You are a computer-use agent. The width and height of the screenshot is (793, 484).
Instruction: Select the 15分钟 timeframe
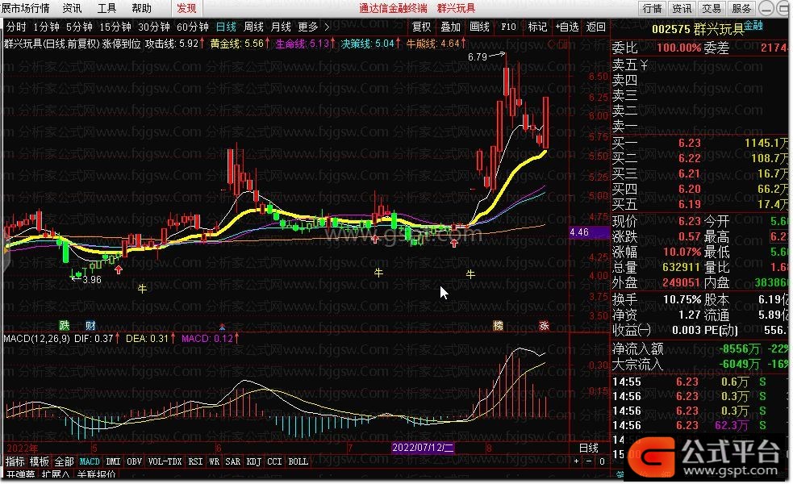[115, 27]
